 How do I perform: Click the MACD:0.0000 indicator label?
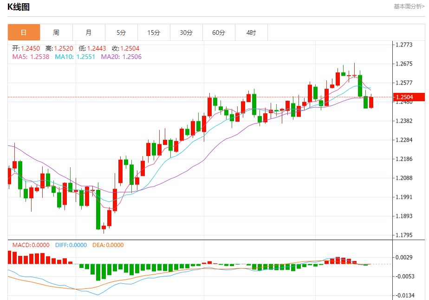pyautogui.click(x=31, y=245)
